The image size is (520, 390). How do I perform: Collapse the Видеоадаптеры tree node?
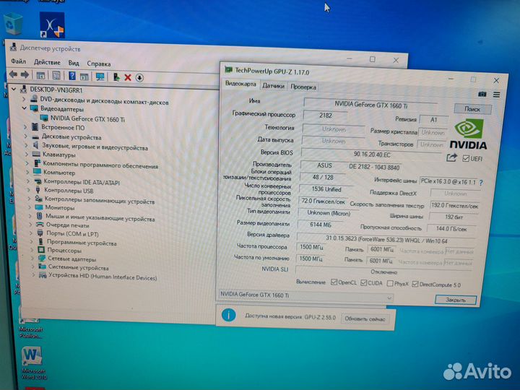tap(25, 108)
